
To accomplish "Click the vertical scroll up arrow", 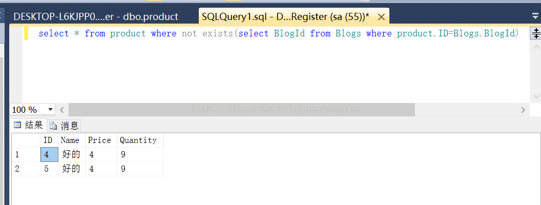I will pos(536,47).
